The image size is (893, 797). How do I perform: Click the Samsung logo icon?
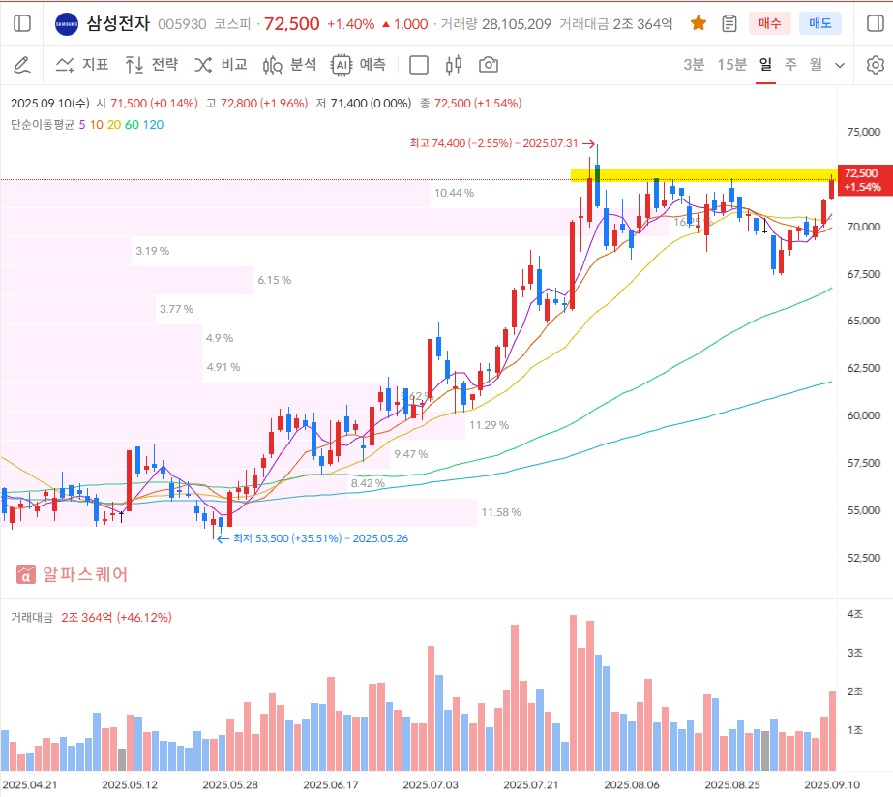[67, 24]
